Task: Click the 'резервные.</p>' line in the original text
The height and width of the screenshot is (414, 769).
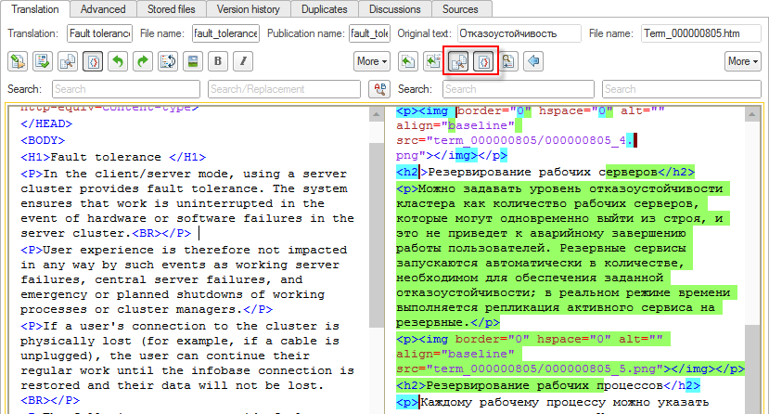Action: (x=448, y=322)
